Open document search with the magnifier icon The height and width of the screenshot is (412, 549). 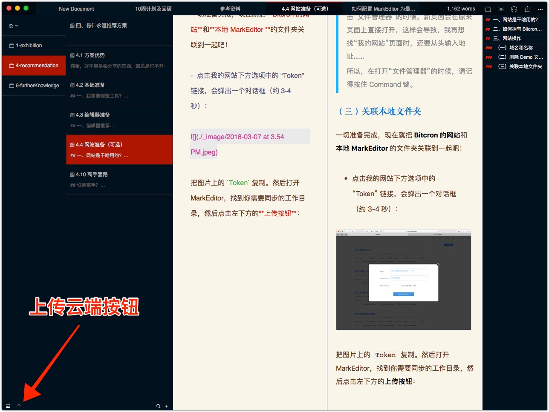point(158,406)
